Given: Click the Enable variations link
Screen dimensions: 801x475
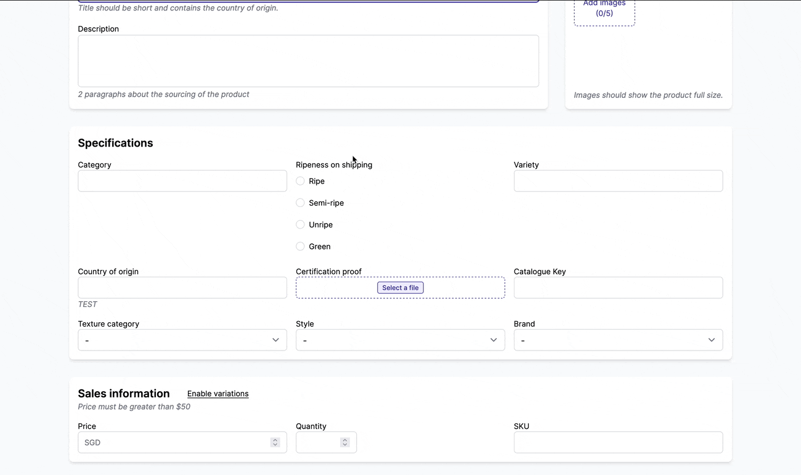Looking at the screenshot, I should point(218,394).
